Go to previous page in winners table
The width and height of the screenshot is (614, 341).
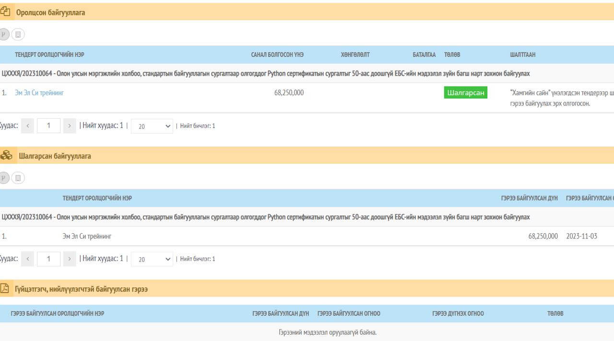pyautogui.click(x=28, y=259)
